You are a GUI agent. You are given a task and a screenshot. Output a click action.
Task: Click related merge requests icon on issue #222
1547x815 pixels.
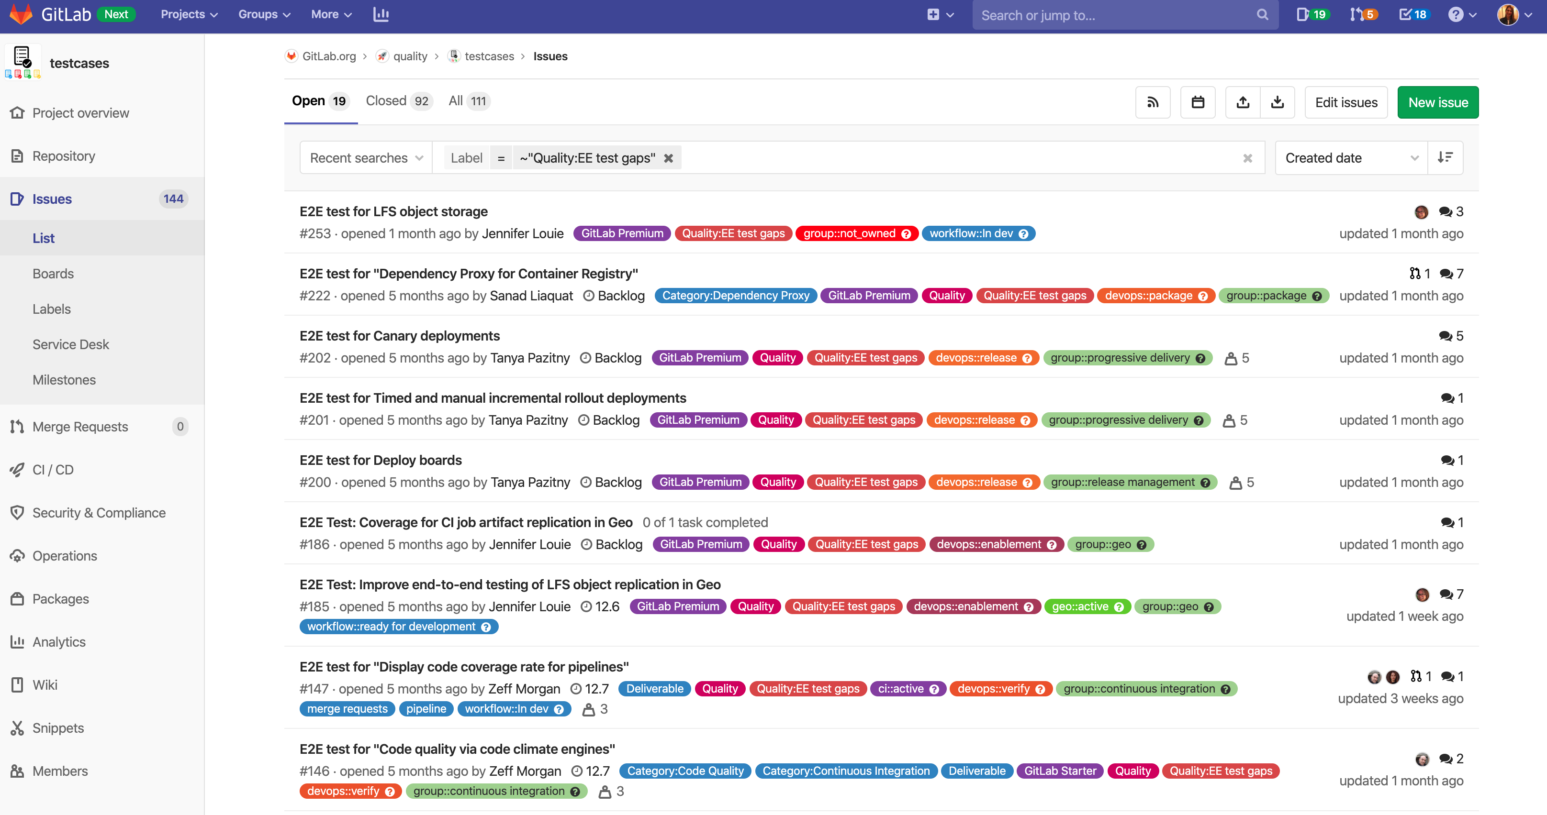(1415, 274)
